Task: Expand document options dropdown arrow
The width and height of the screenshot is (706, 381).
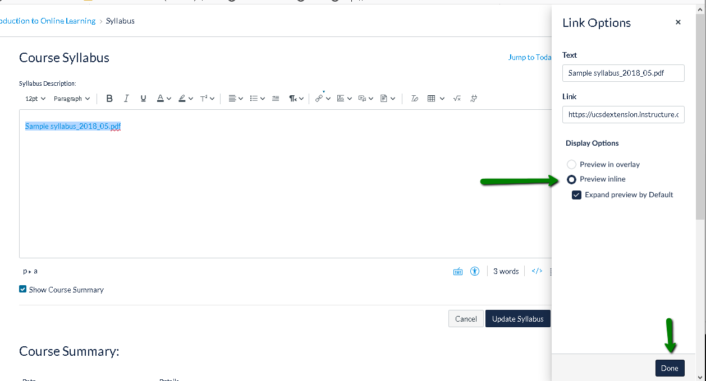Action: pyautogui.click(x=393, y=99)
